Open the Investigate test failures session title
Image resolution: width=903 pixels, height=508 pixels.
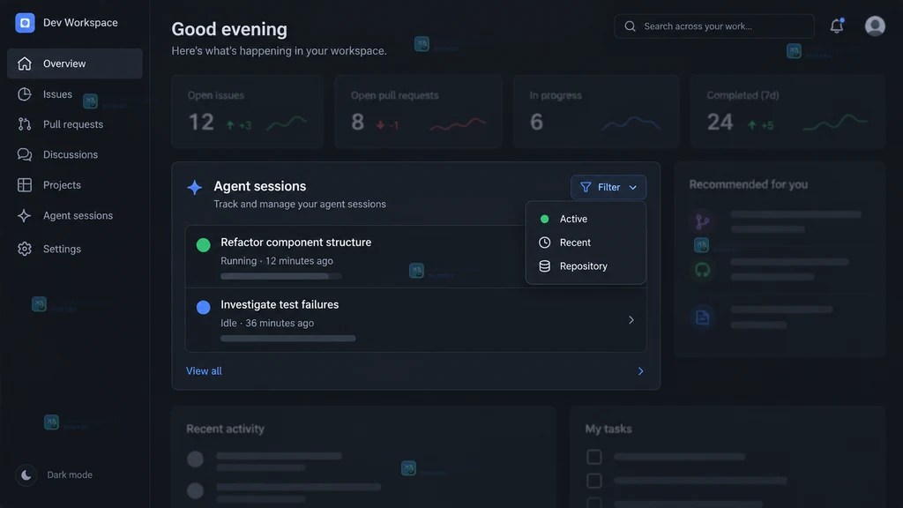280,304
